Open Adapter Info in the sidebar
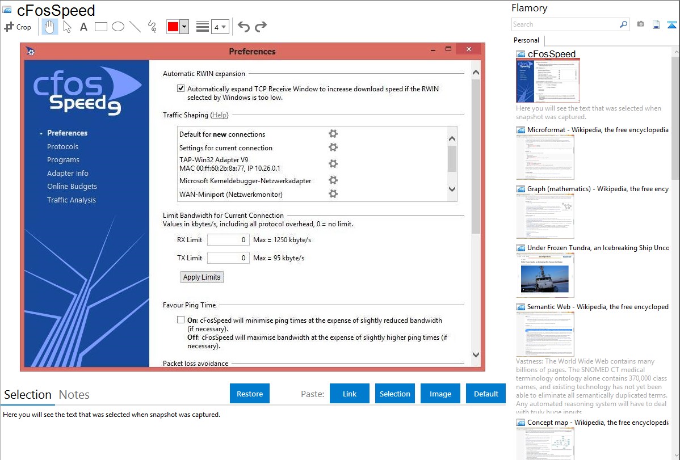Screen dimensions: 680x460 click(68, 173)
